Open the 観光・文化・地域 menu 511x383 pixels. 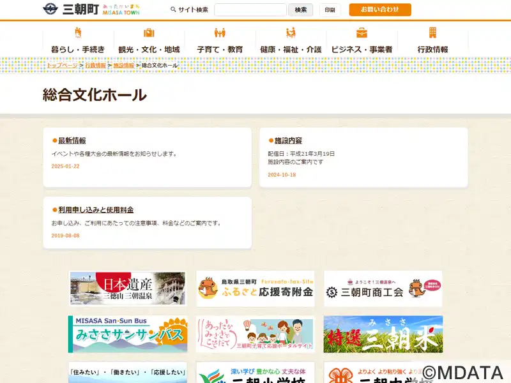pos(149,50)
